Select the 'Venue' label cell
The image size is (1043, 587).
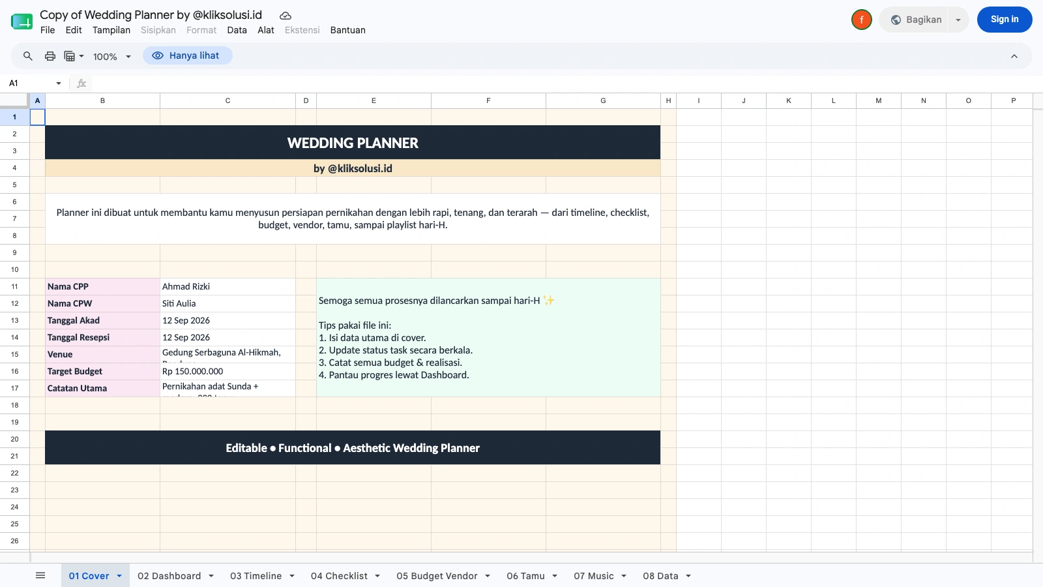pos(103,354)
